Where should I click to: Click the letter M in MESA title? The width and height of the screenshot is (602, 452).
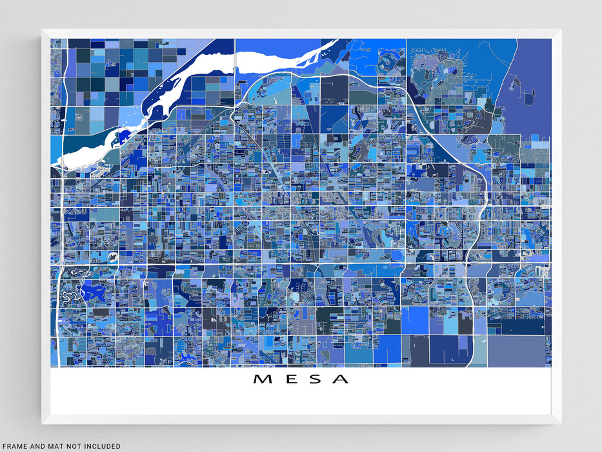(x=262, y=379)
